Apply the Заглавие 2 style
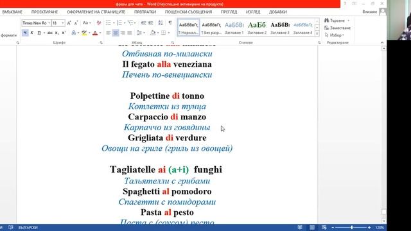 (257, 28)
